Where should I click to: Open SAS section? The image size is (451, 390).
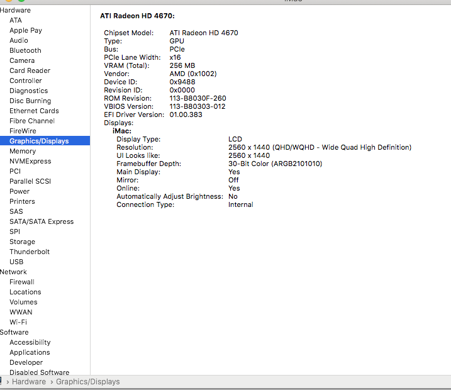coord(16,211)
